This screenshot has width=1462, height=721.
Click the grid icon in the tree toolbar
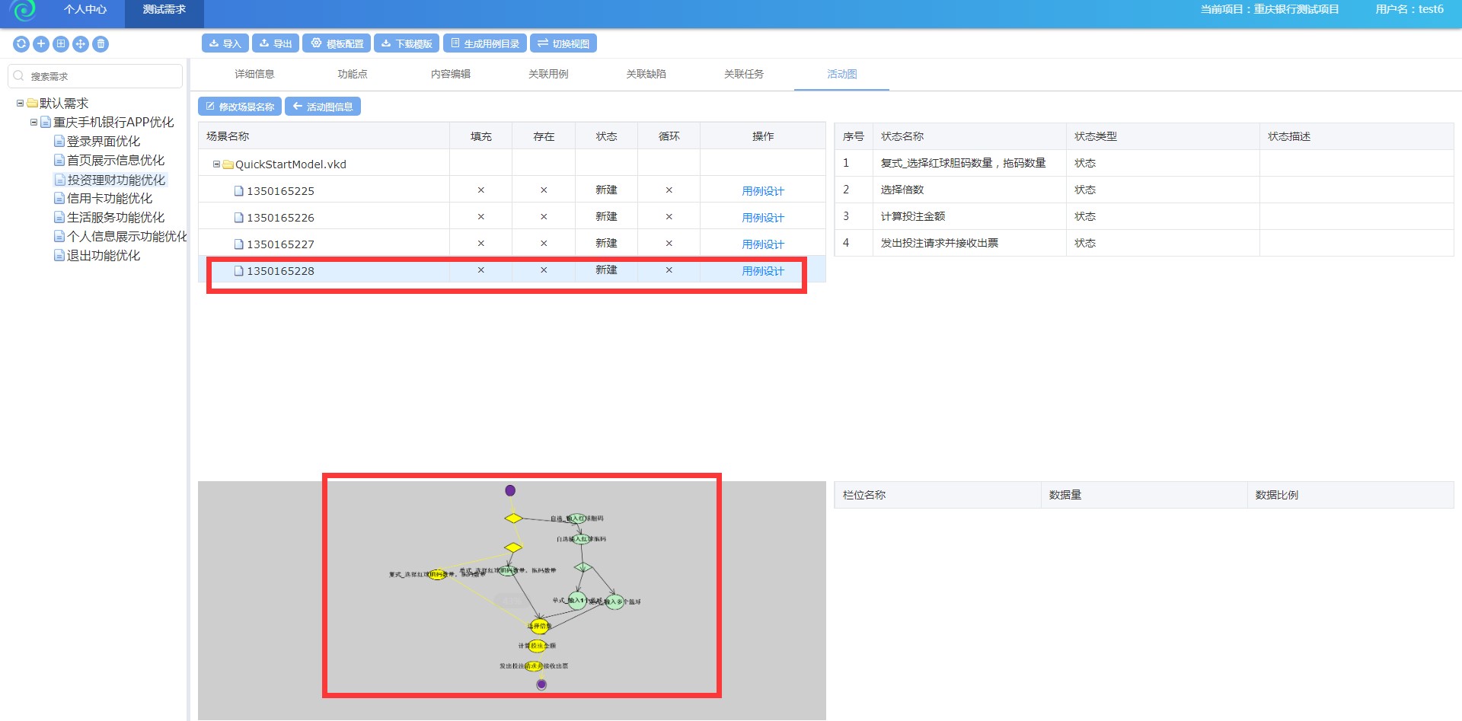pyautogui.click(x=61, y=44)
